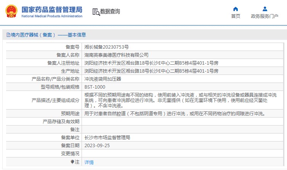Click the 数据查询 label
The image size is (287, 170).
(110, 11)
